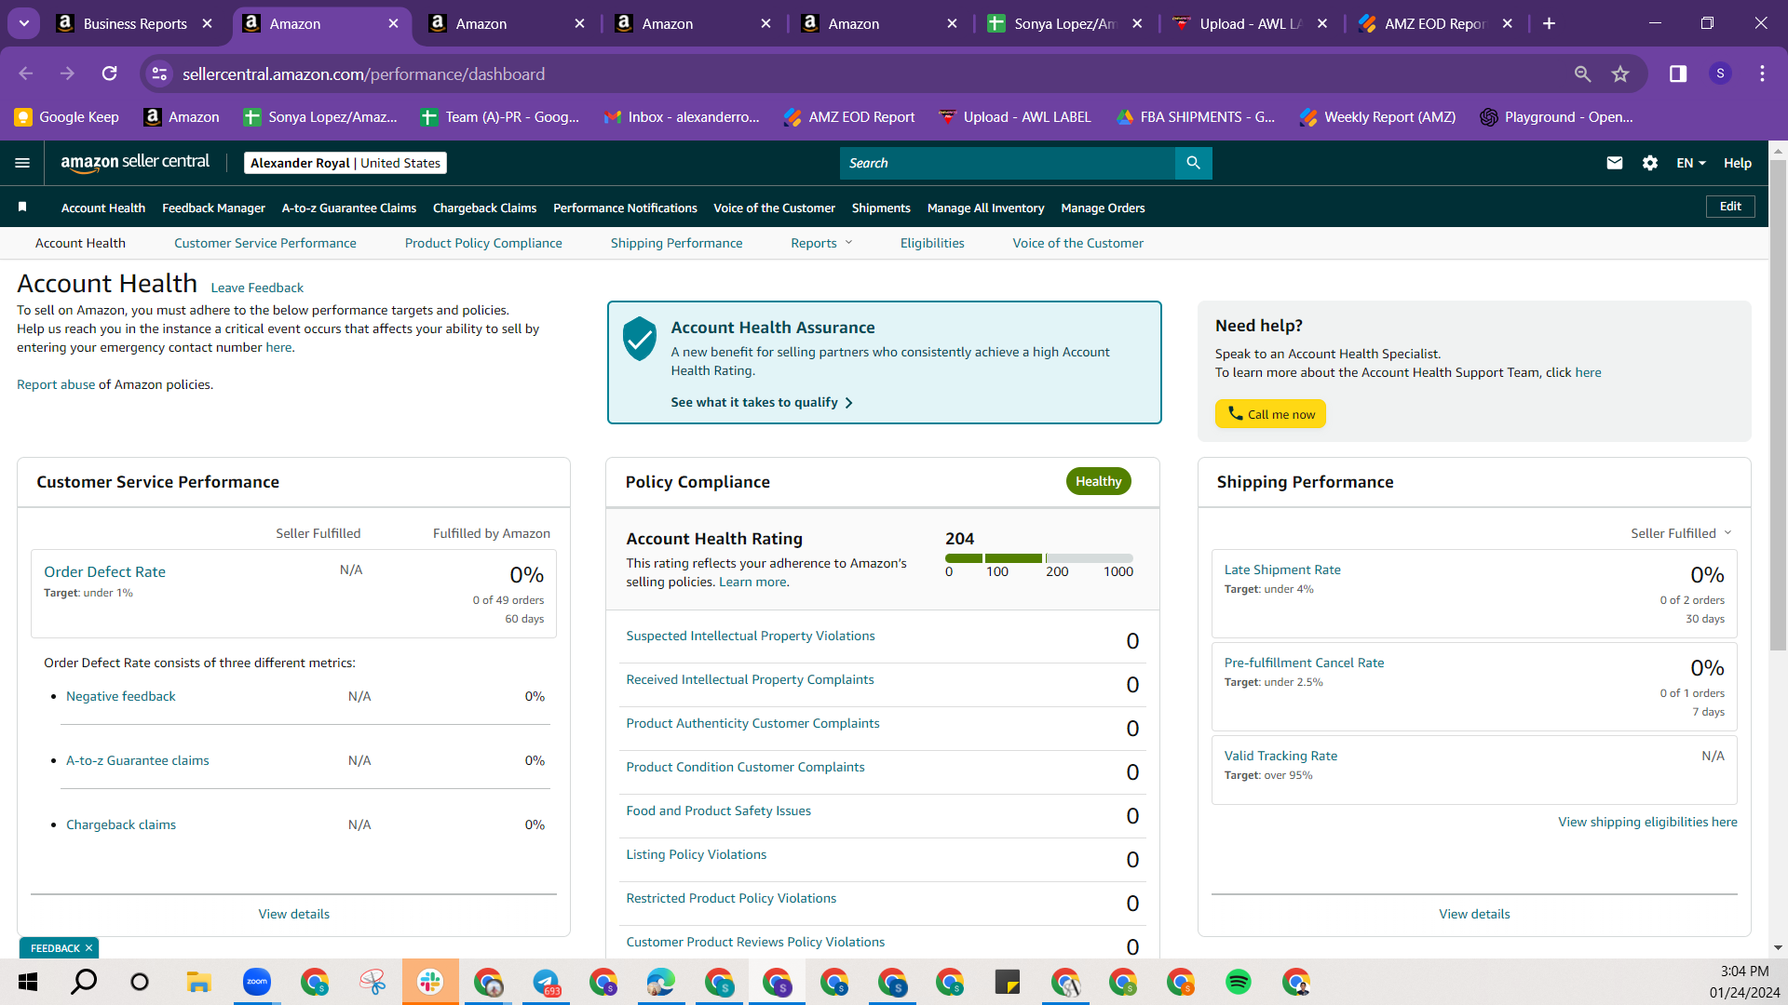
Task: Open the Chrome profile avatar S
Action: click(x=1720, y=74)
